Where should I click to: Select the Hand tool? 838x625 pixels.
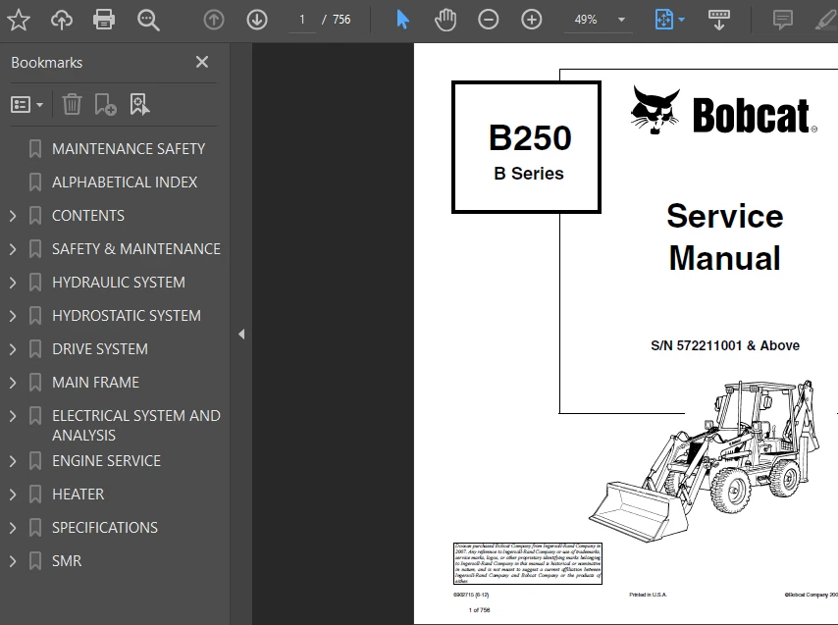click(x=445, y=19)
